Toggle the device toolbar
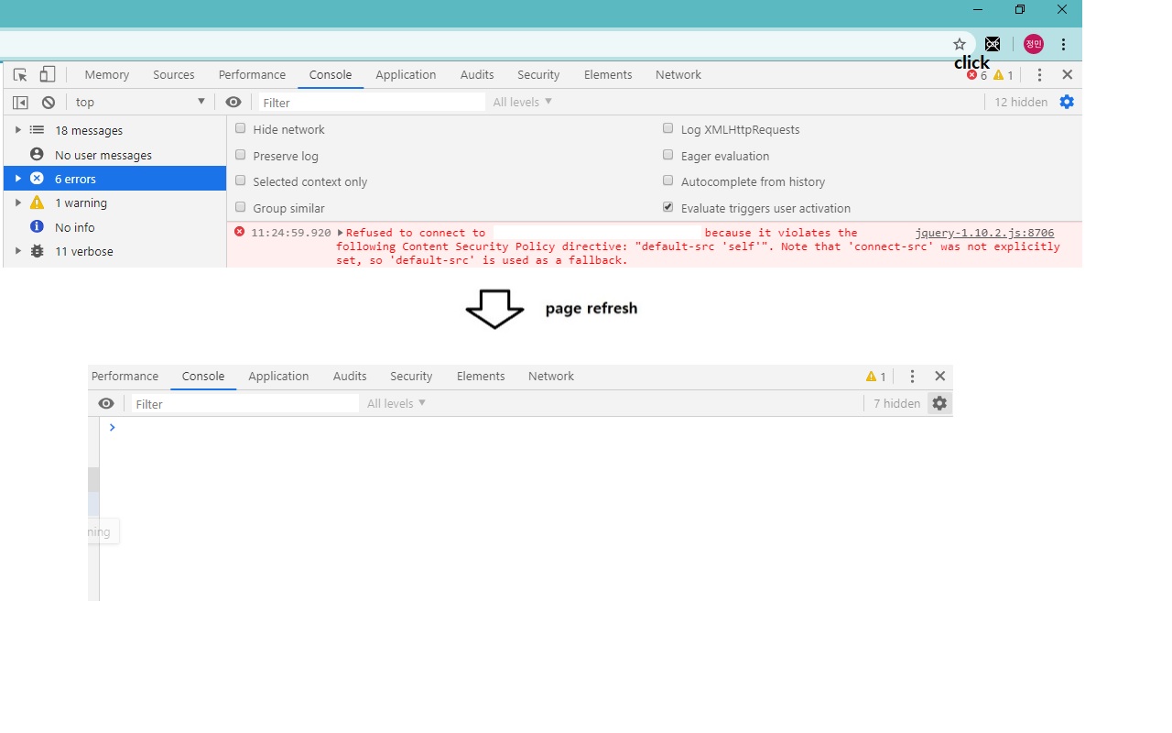 point(47,74)
